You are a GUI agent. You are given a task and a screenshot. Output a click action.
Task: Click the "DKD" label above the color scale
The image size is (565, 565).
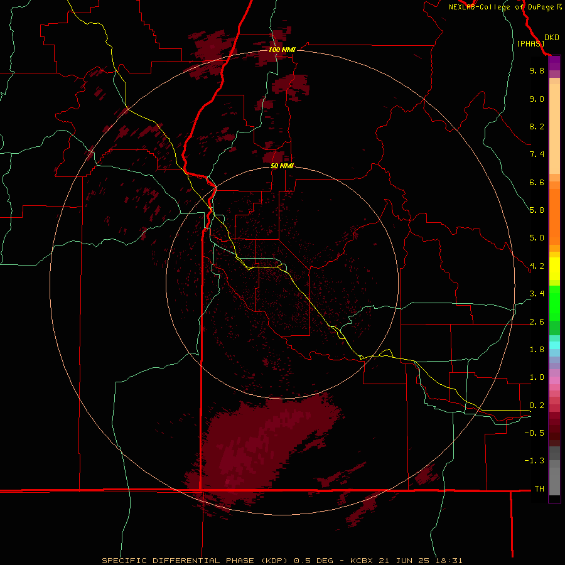coord(552,38)
